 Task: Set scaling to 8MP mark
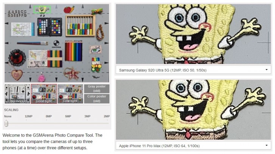pyautogui.click(x=47, y=120)
